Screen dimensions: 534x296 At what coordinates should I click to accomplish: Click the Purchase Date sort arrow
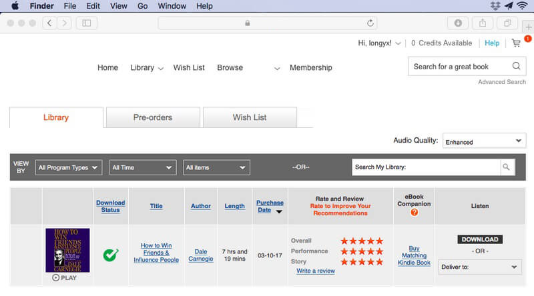[x=279, y=211]
